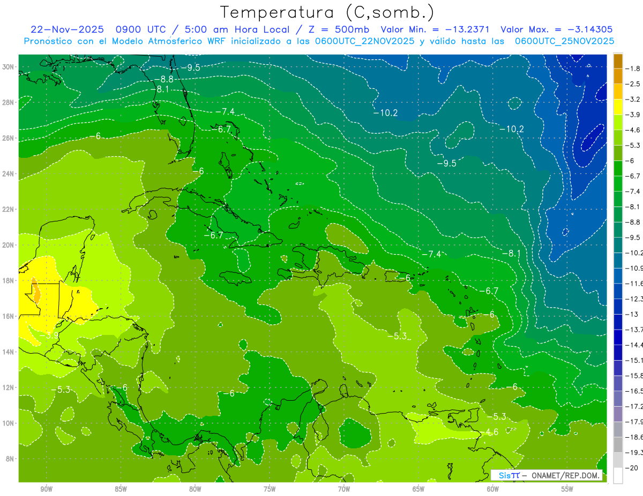This screenshot has width=643, height=496.
Task: Click the '70W' longitude axis label
Action: [x=344, y=489]
